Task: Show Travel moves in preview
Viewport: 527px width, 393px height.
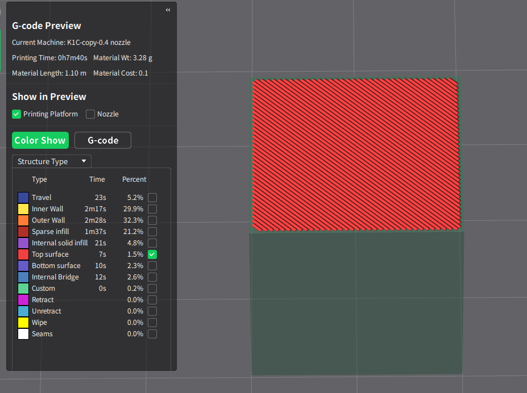Action: point(152,198)
